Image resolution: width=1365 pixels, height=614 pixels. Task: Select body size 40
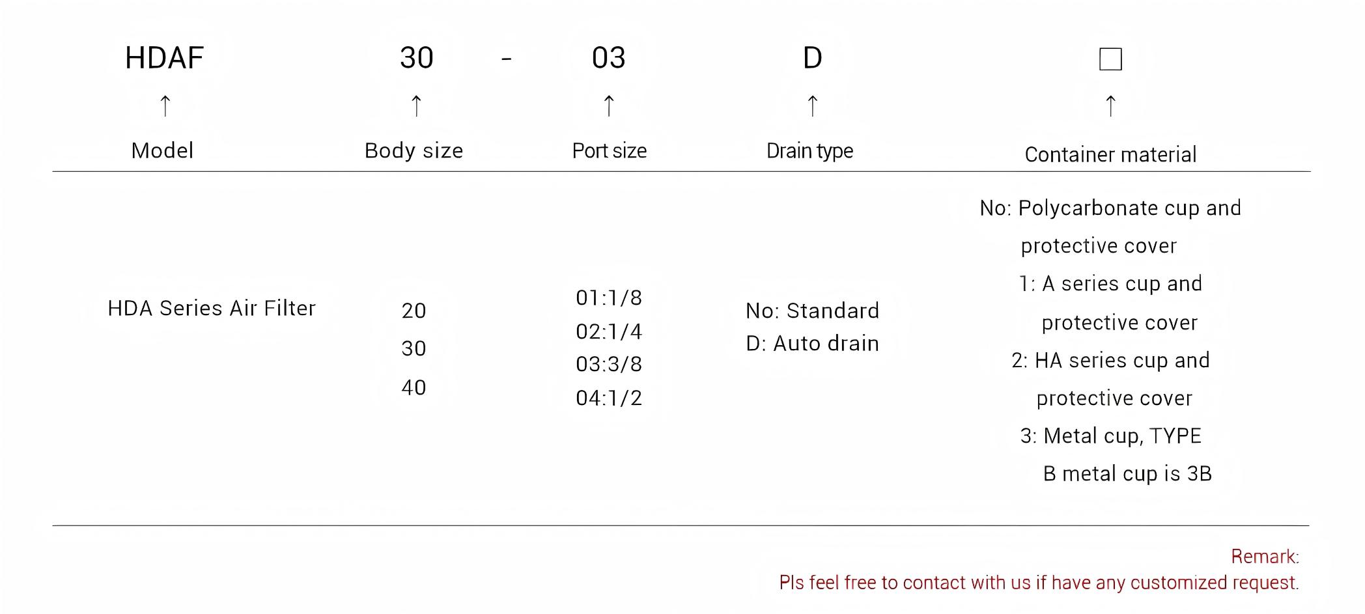pos(414,387)
